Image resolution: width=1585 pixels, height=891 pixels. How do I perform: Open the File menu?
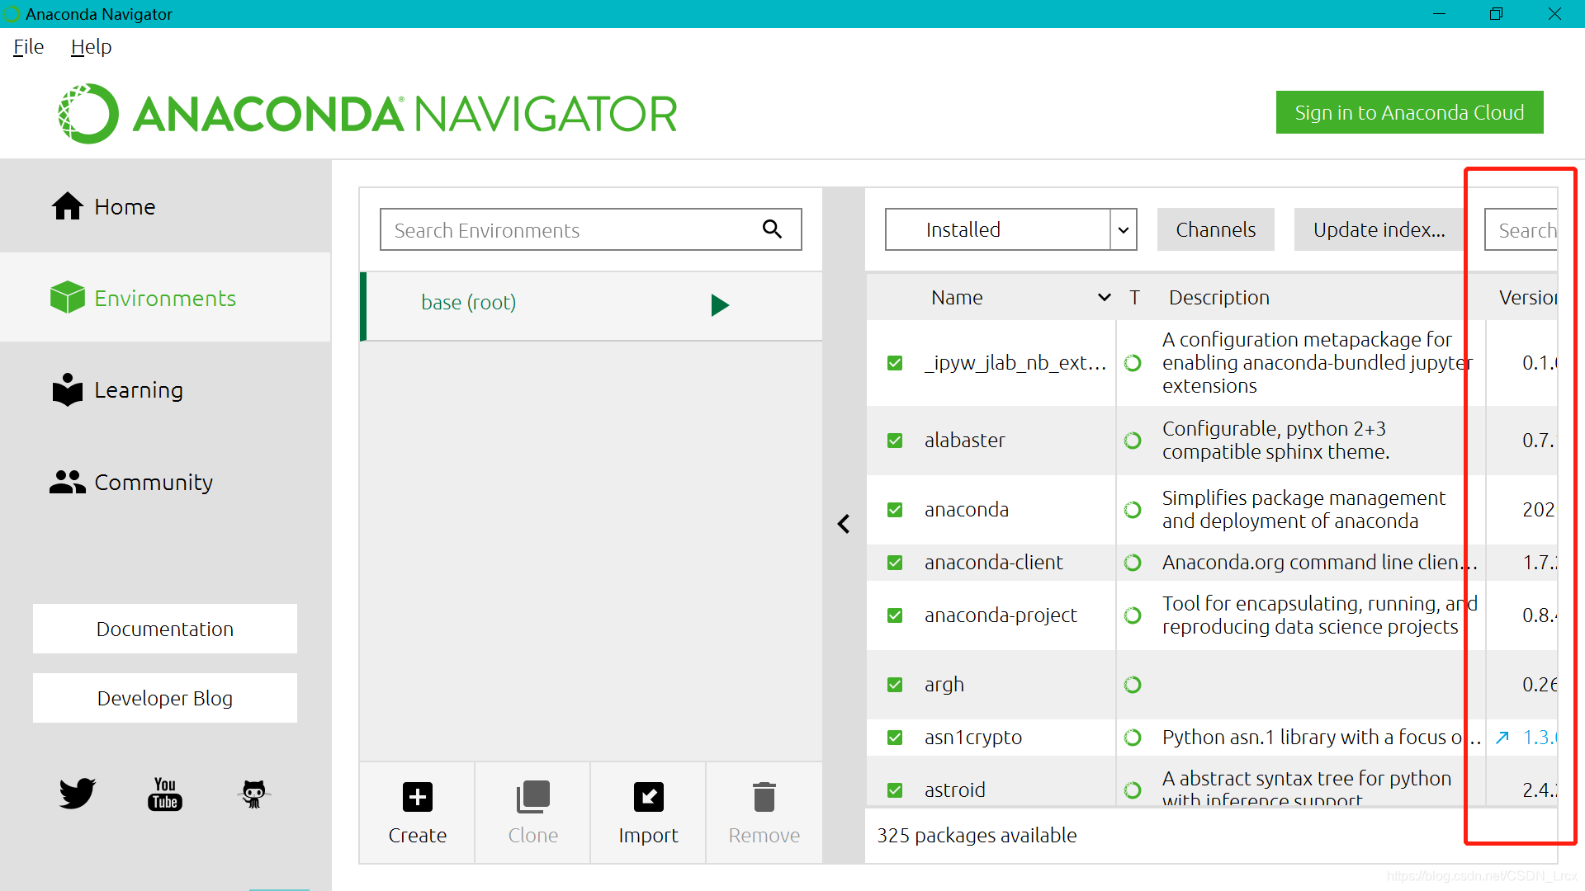click(x=28, y=47)
